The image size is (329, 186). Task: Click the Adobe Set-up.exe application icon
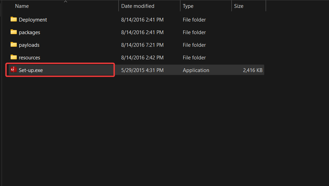(14, 70)
